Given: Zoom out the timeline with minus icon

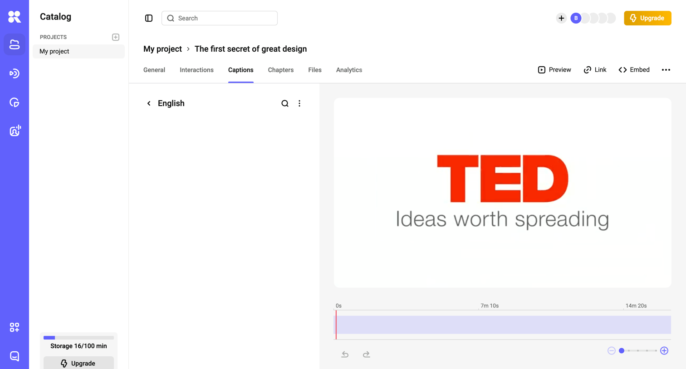Looking at the screenshot, I should (x=612, y=350).
